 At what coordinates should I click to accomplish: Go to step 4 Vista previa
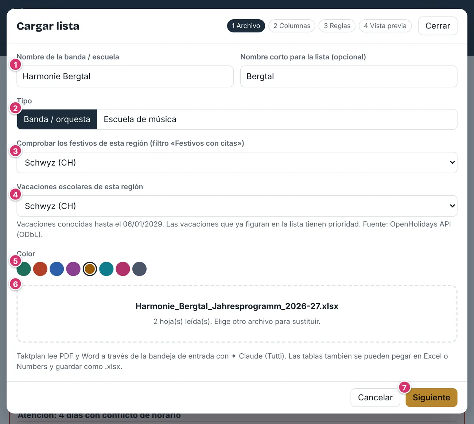(x=385, y=26)
